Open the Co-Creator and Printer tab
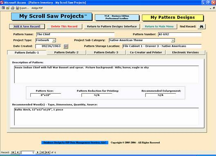This screenshot has width=216, height=156. click(146, 53)
